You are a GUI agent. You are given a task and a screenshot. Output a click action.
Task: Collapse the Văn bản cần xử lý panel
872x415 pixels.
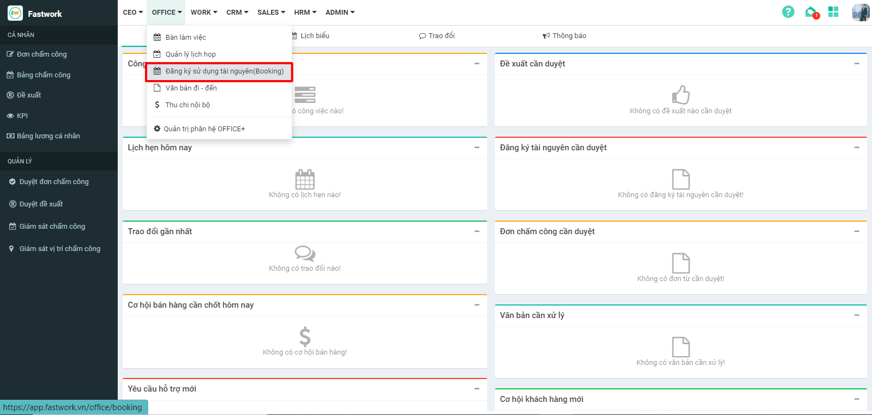[x=857, y=315]
